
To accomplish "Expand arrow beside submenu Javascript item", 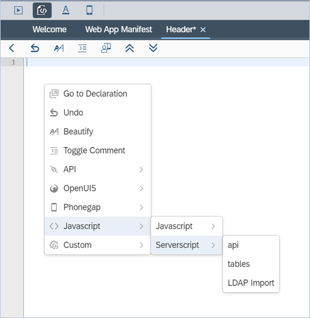I will pyautogui.click(x=213, y=226).
